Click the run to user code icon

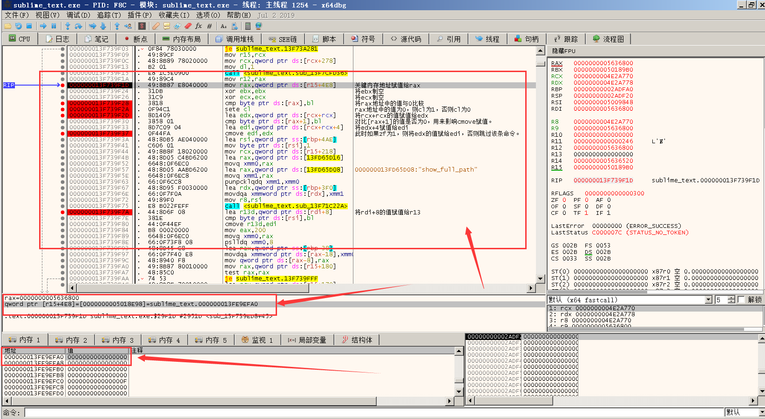[x=128, y=26]
